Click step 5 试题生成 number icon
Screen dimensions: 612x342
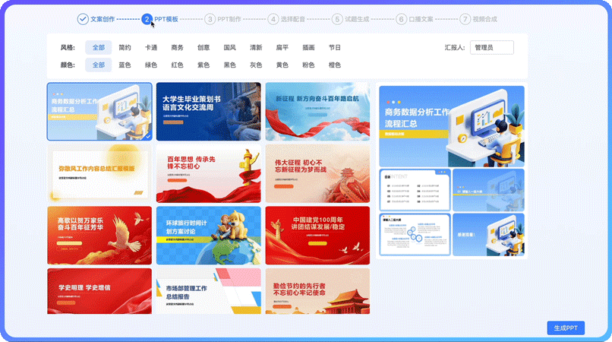pos(336,18)
